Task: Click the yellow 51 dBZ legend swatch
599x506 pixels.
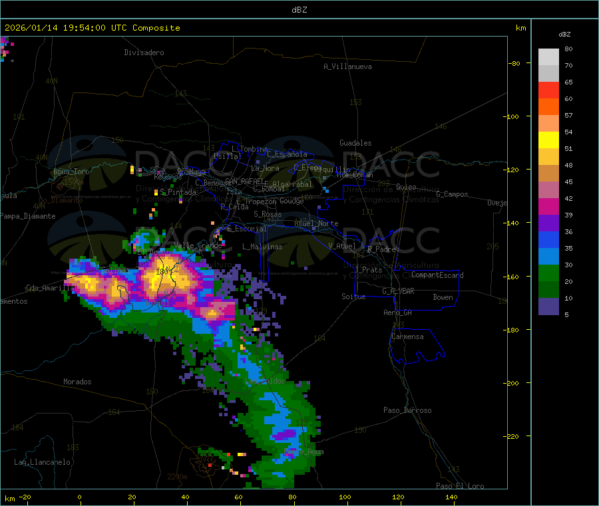Action: click(x=548, y=140)
